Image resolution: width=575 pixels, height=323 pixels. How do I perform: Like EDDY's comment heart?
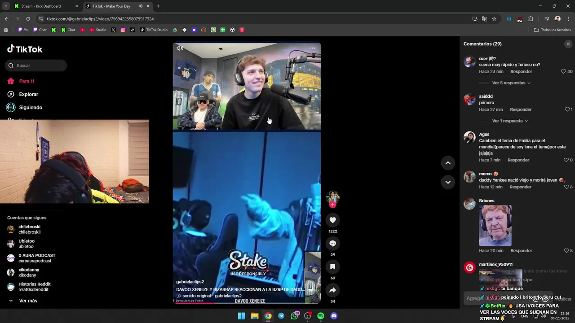(x=563, y=71)
